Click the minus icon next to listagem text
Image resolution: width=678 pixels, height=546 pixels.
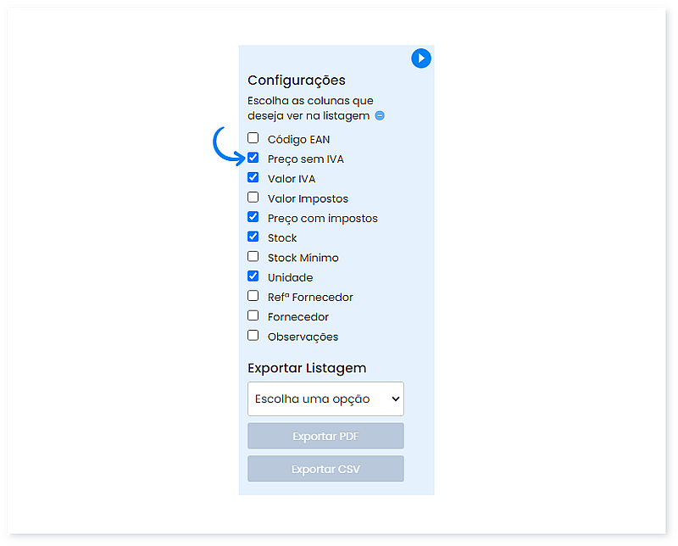[x=378, y=115]
